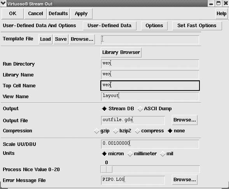
Task: Close the Virtuoso Stream Out window
Action: [x=226, y=3]
